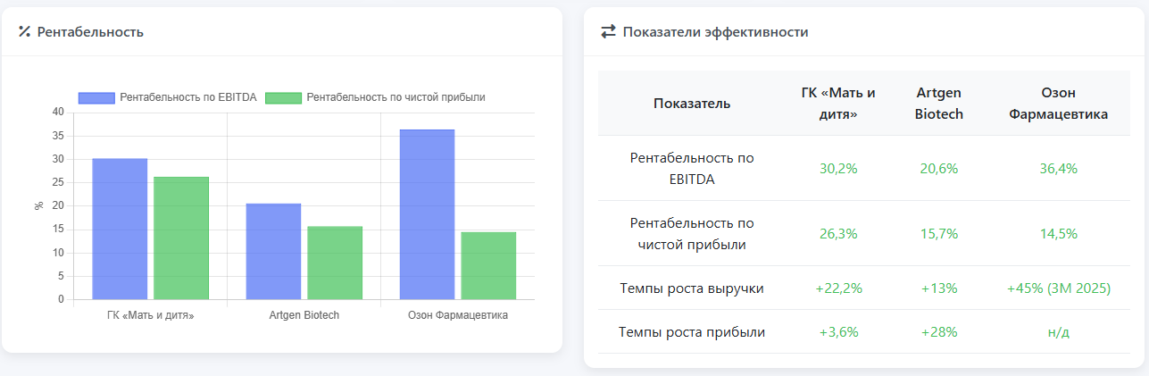Click the Показатель column header
1149x376 pixels.
tap(692, 104)
